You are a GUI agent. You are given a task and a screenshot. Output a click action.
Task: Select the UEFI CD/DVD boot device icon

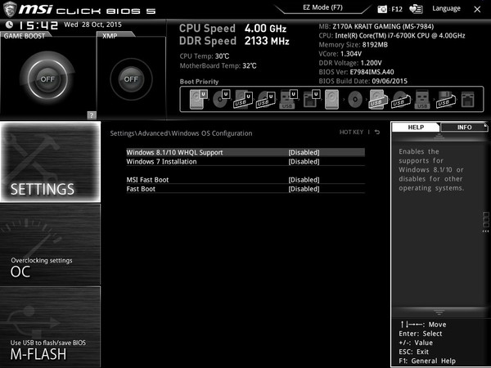tap(221, 99)
